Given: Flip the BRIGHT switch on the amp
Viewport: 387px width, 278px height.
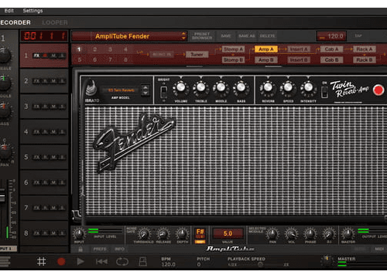Looking at the screenshot, I should click(163, 92).
